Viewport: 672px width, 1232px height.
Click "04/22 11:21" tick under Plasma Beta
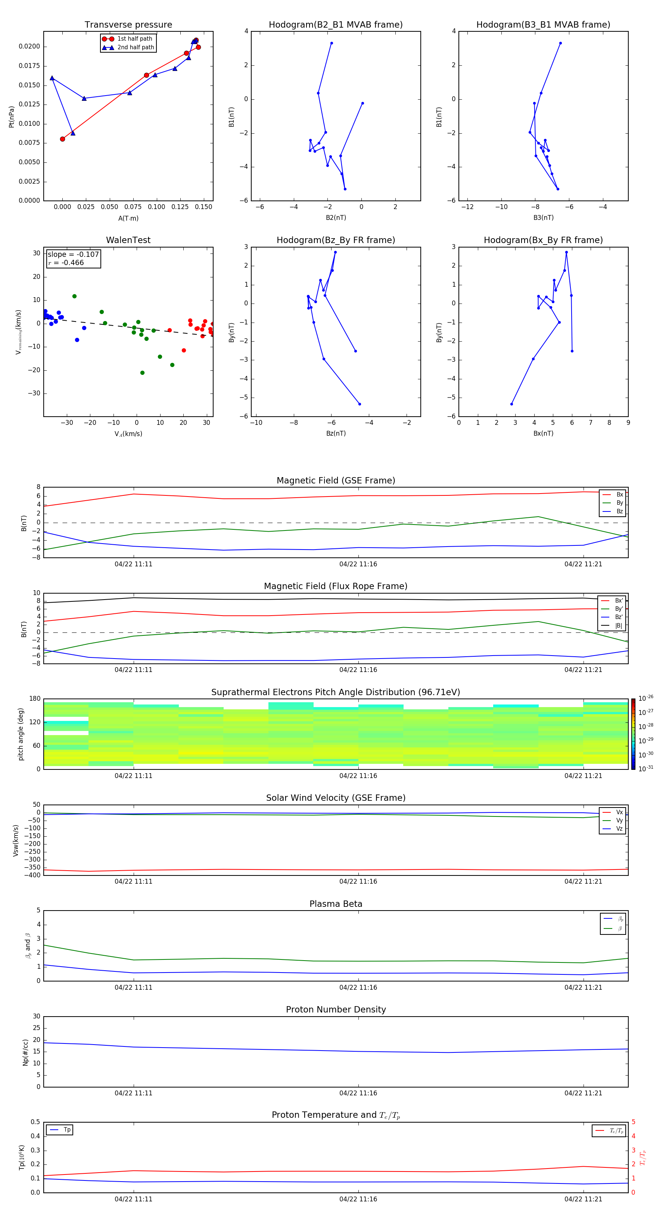coord(583,987)
